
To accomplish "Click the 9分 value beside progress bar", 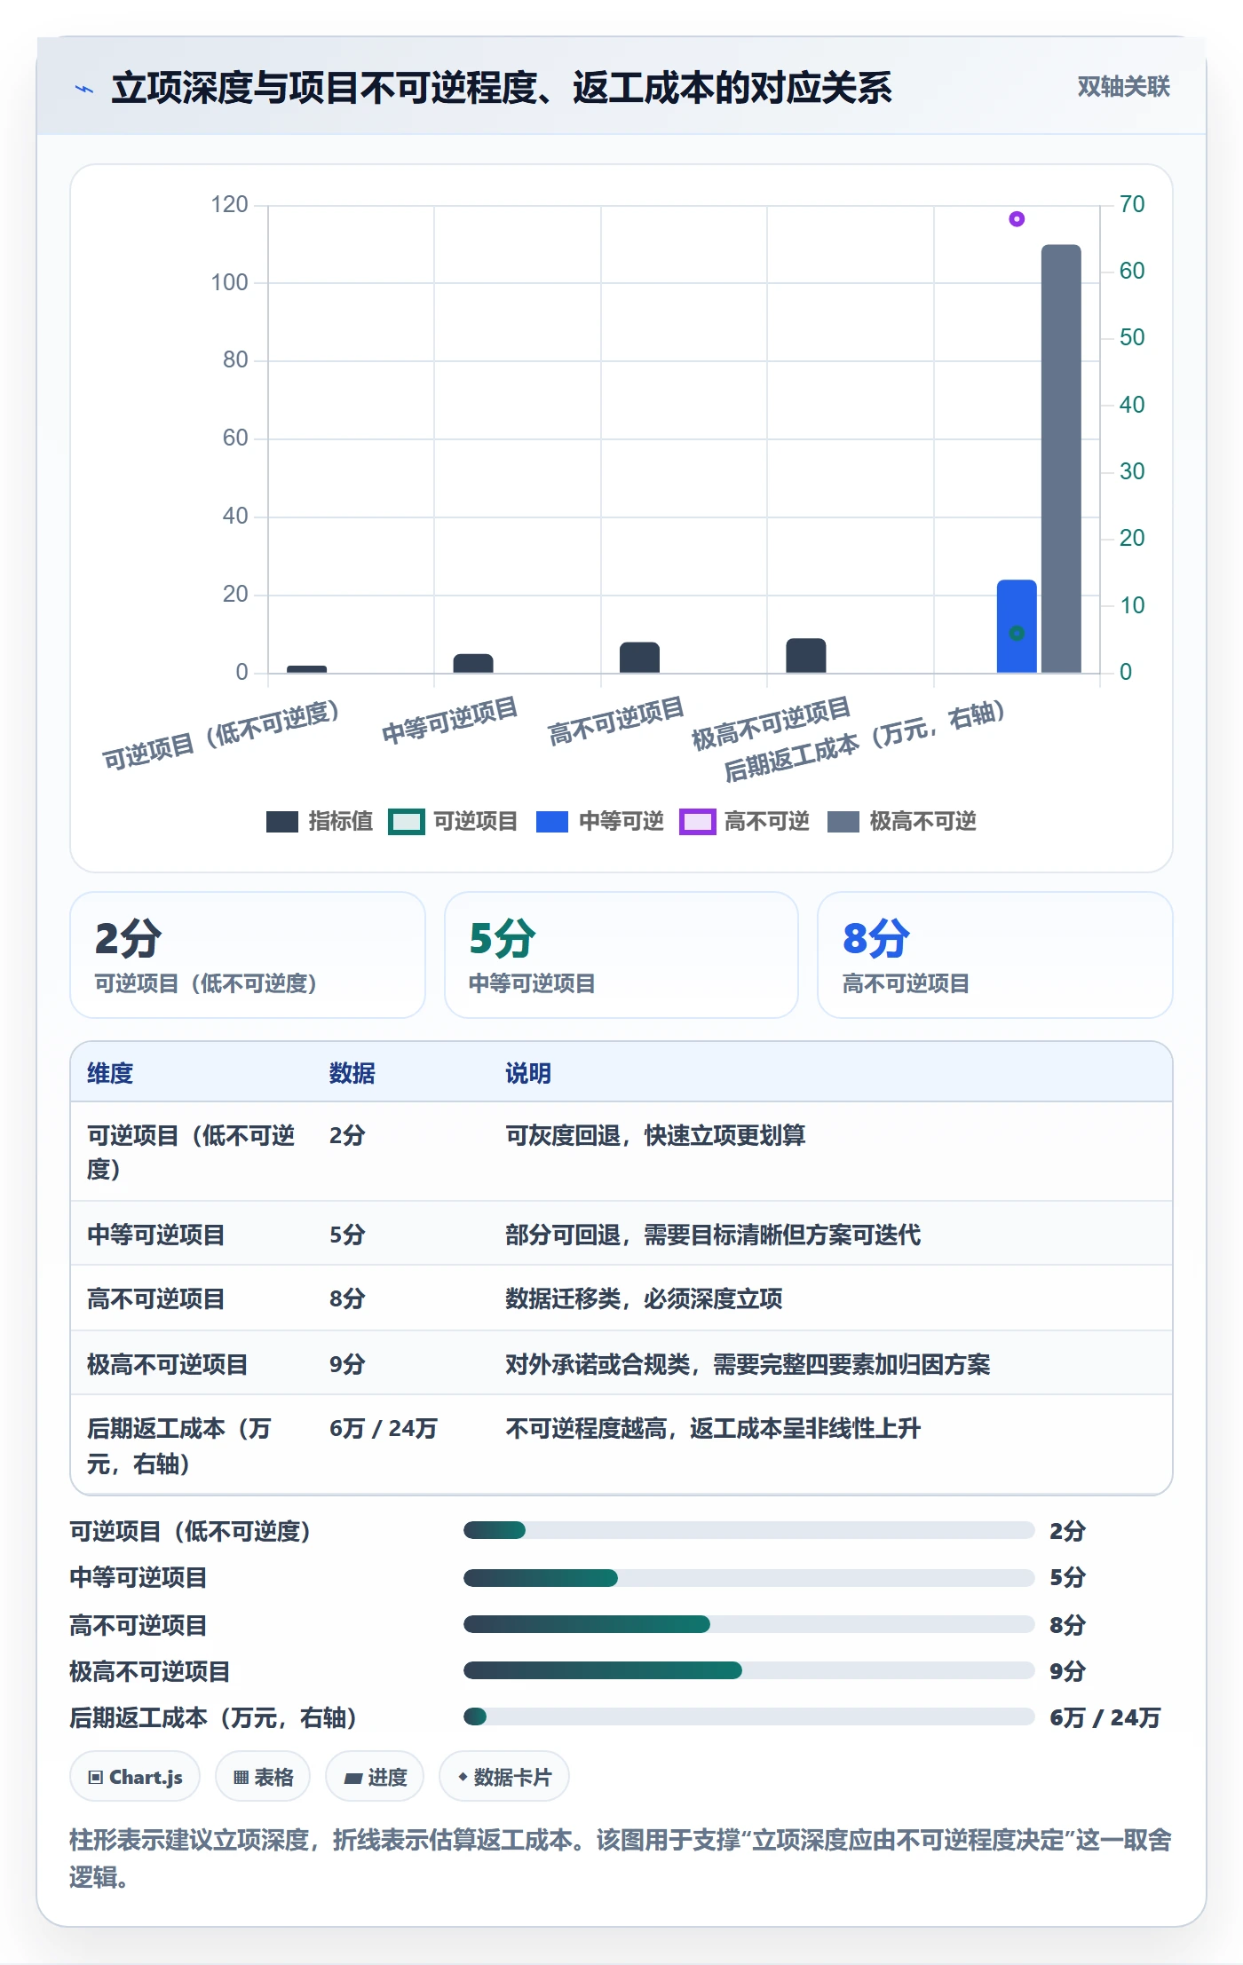I will click(1067, 1671).
